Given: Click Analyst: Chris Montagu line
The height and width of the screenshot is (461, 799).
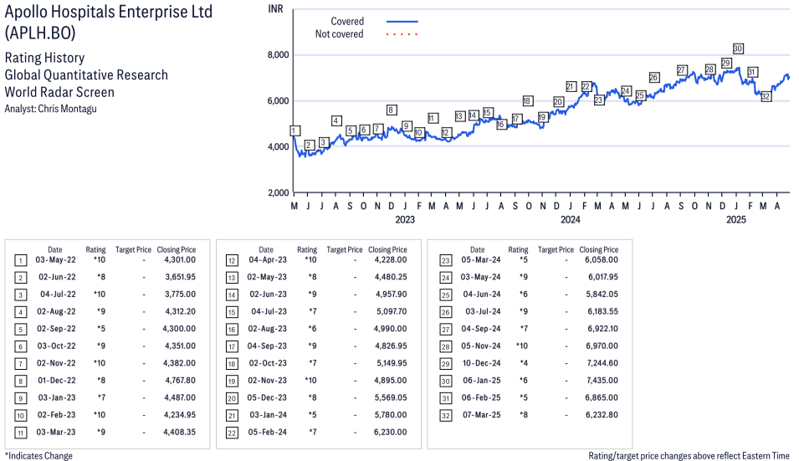Looking at the screenshot, I should pos(50,109).
